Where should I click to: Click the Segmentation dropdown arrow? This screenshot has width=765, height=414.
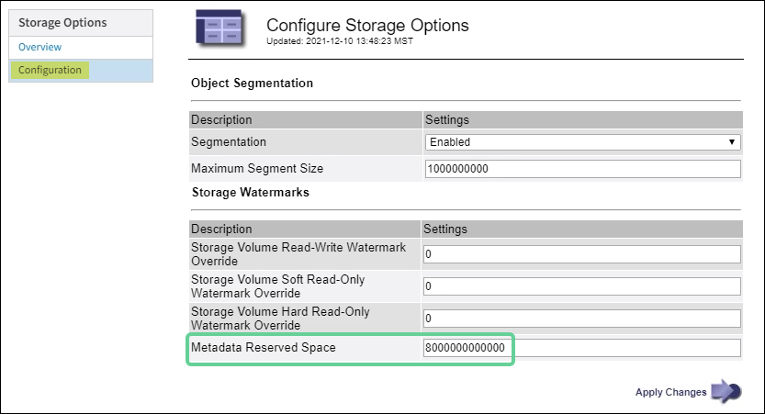(732, 142)
